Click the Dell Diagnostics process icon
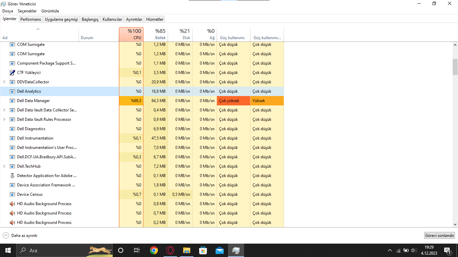The width and height of the screenshot is (458, 257). click(12, 129)
